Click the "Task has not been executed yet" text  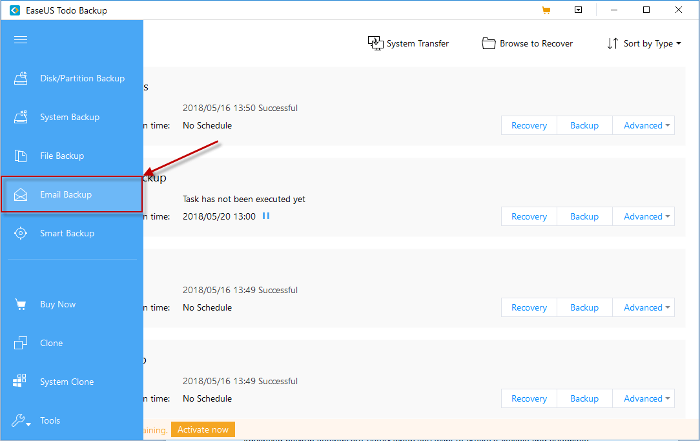(243, 199)
